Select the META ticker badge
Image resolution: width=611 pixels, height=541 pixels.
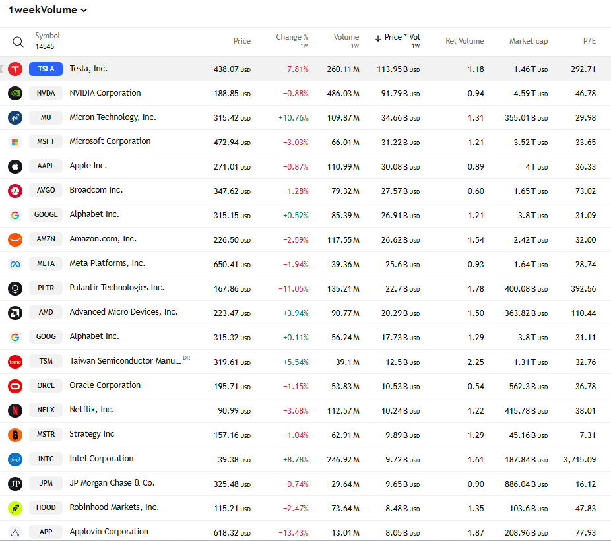[x=46, y=264]
